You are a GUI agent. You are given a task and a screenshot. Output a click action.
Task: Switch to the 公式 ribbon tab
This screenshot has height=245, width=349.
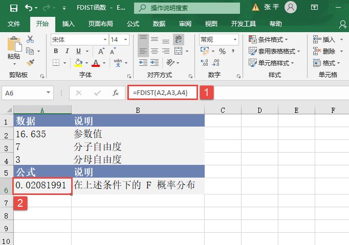tap(133, 24)
